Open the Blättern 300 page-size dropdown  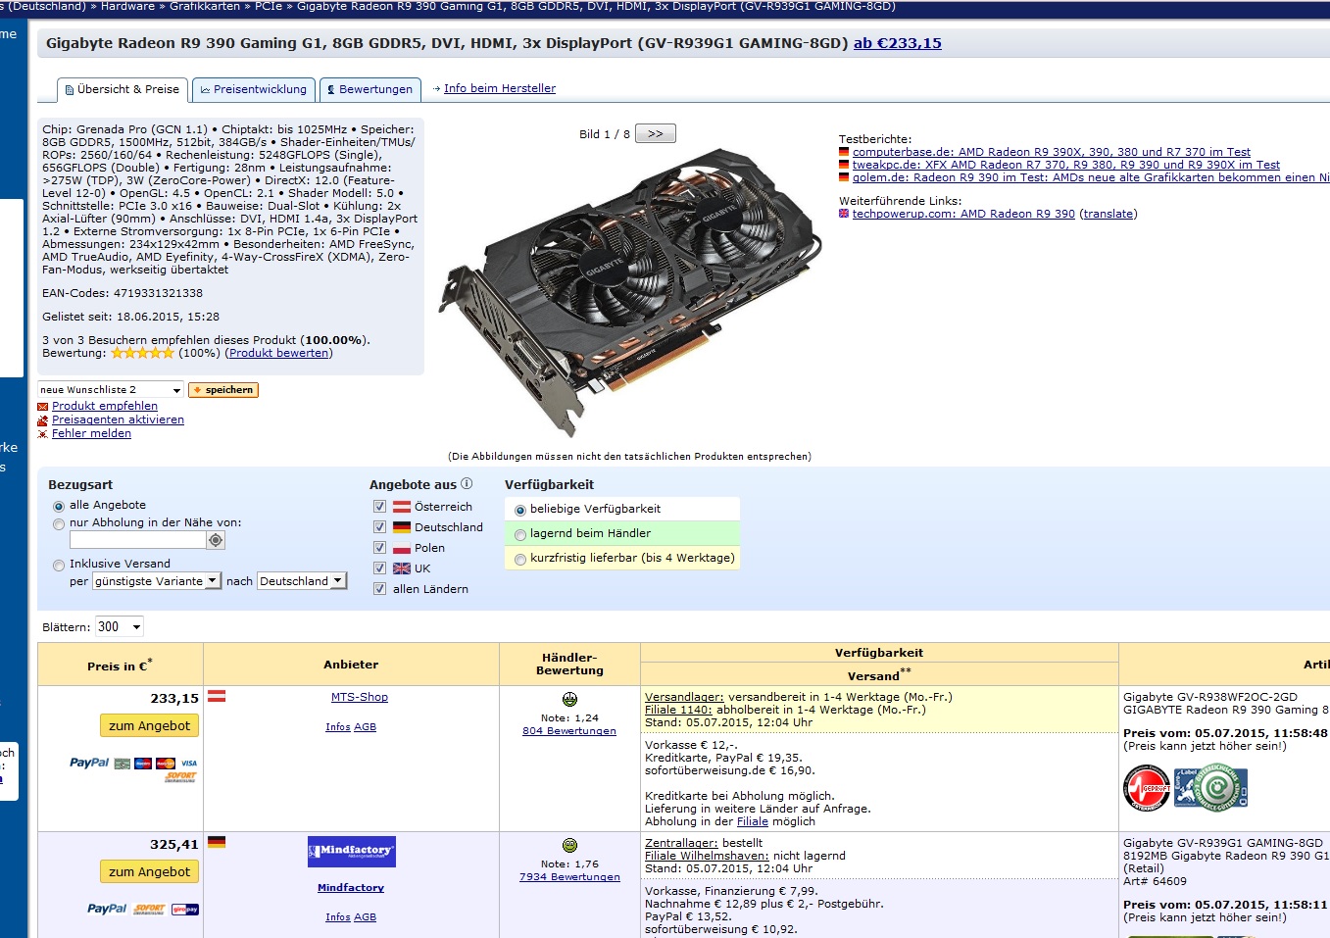119,627
